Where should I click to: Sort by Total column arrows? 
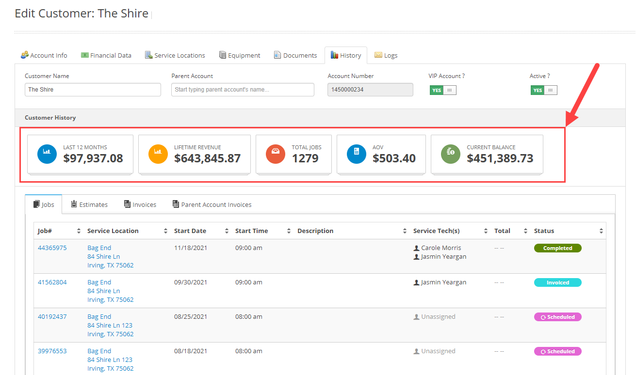(525, 231)
